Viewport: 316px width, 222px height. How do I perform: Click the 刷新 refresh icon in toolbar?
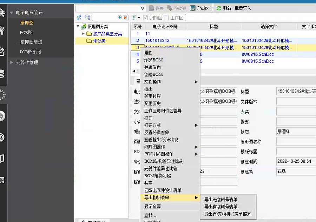(219, 8)
